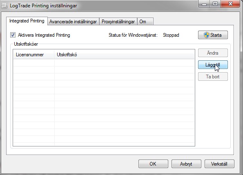Close the LogTrade Printing inställningar window
This screenshot has height=175, width=243.
230,4
